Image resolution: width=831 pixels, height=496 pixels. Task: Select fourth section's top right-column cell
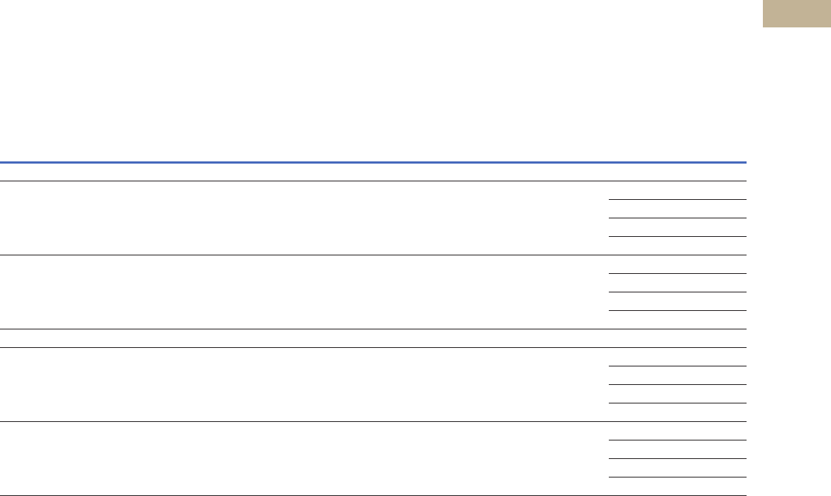[678, 431]
